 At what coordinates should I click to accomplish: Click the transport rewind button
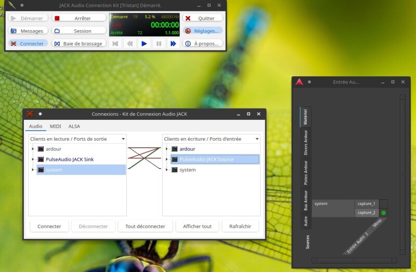tap(129, 44)
